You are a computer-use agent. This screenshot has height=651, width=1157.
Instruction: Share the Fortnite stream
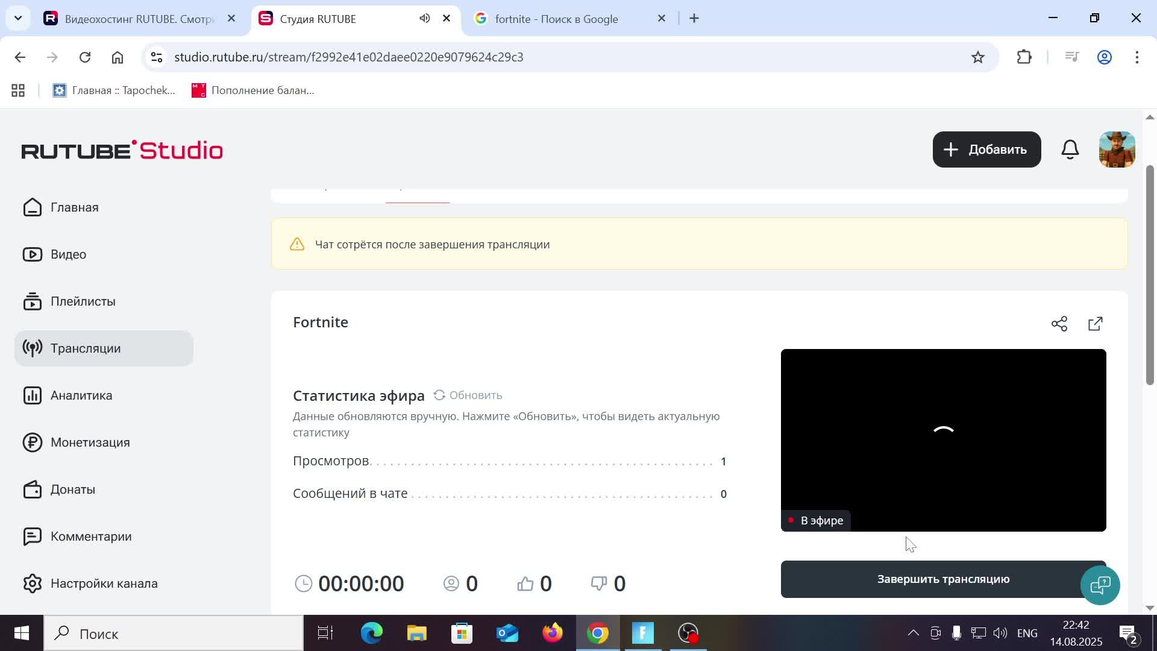click(x=1060, y=323)
